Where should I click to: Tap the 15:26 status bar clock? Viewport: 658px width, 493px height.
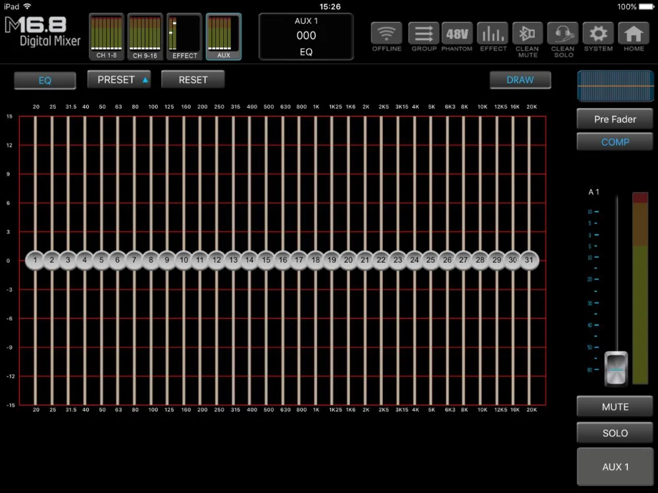[x=330, y=7]
